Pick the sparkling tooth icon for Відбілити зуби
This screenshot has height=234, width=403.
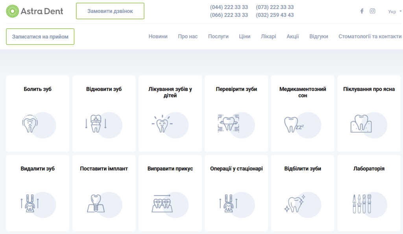295,204
